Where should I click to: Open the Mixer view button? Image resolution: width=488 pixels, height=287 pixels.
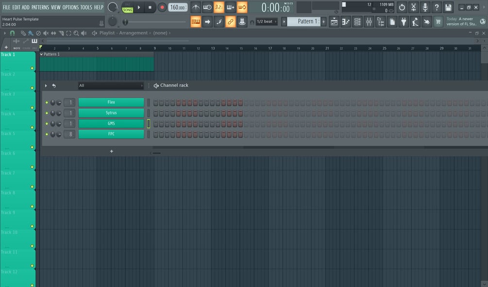click(x=369, y=22)
